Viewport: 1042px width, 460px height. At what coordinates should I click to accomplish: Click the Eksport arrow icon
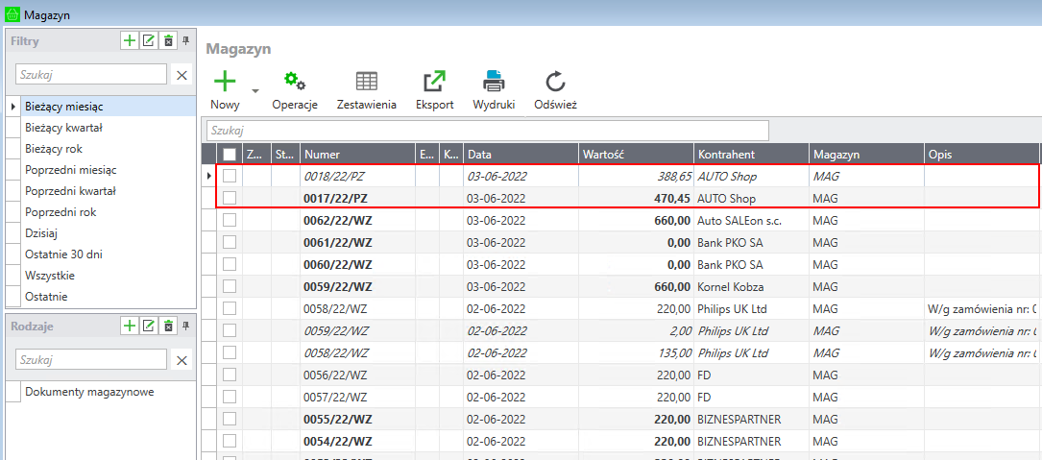(434, 82)
